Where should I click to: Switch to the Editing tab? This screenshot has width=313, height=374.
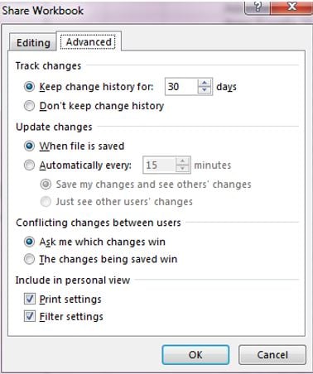[33, 43]
